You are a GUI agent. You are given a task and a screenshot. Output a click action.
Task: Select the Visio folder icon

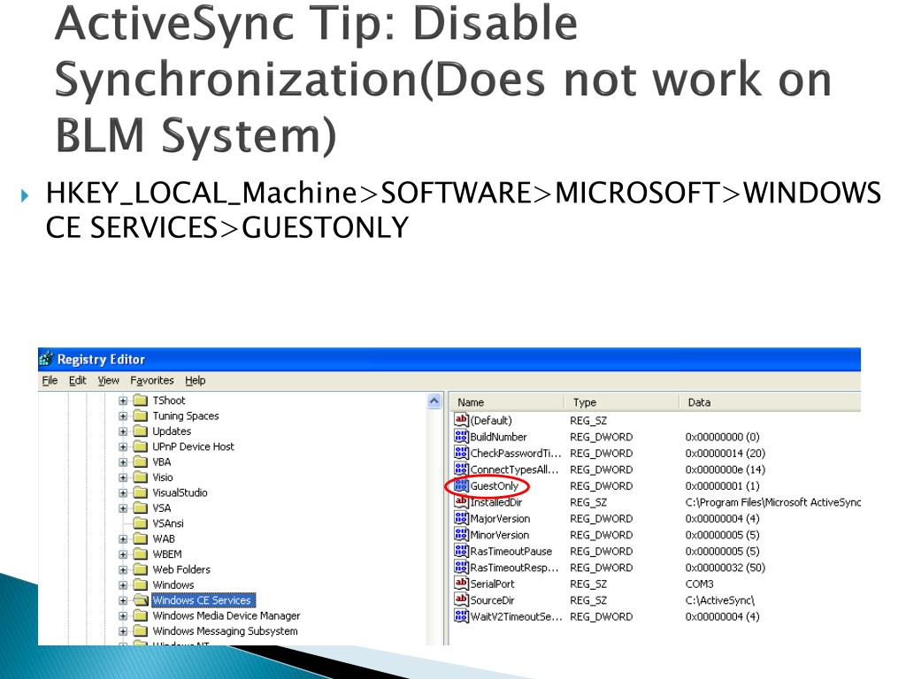(x=141, y=477)
